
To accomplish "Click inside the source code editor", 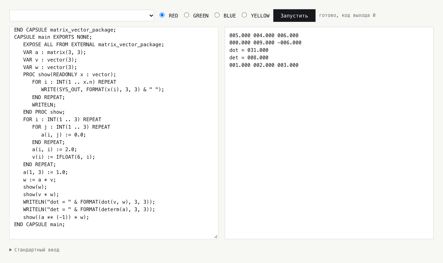I will coord(114,133).
